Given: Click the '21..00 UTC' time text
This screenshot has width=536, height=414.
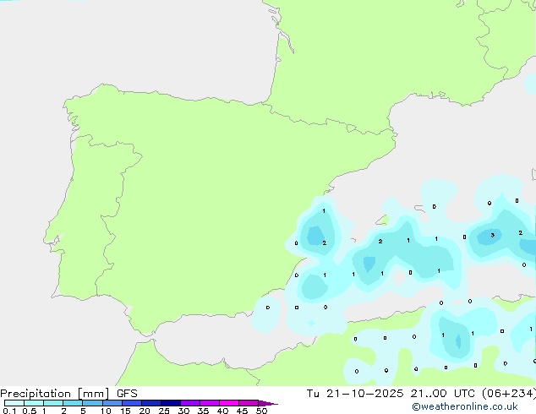Looking at the screenshot, I should click(443, 394).
